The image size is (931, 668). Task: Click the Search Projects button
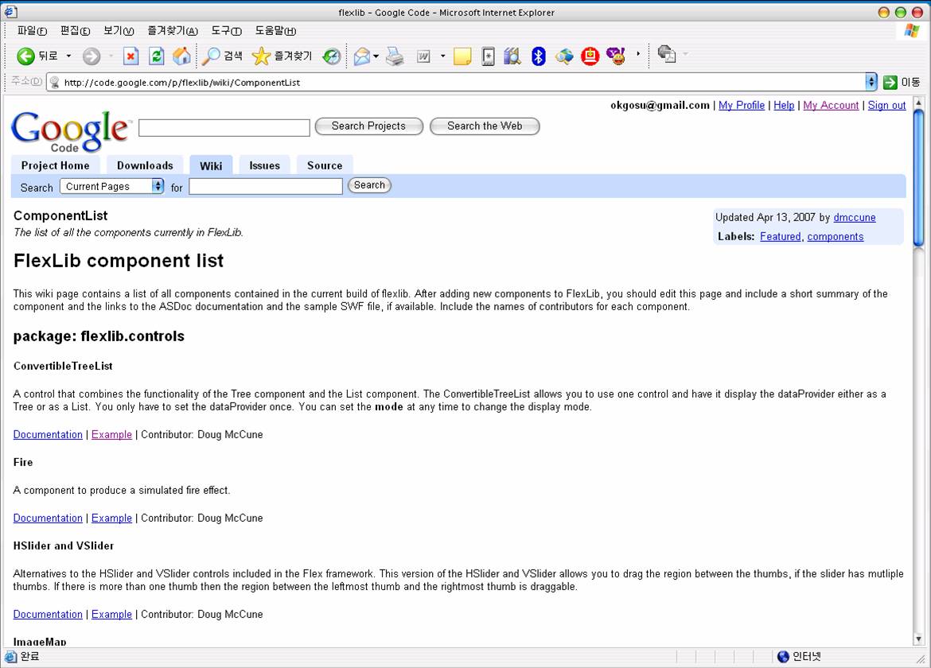(x=368, y=126)
